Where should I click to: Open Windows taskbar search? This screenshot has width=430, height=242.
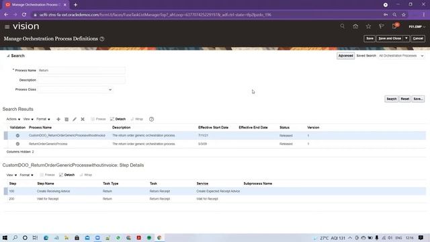[x=15, y=237]
